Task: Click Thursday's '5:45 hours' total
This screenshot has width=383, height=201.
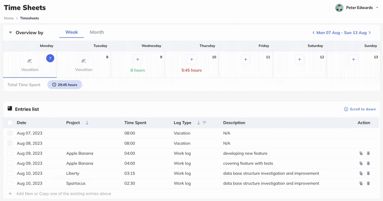Action: (191, 70)
